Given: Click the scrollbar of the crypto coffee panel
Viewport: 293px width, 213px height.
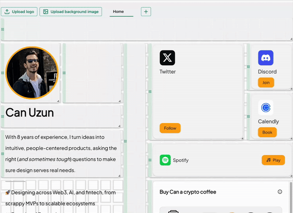Looking at the screenshot, I should 291,197.
